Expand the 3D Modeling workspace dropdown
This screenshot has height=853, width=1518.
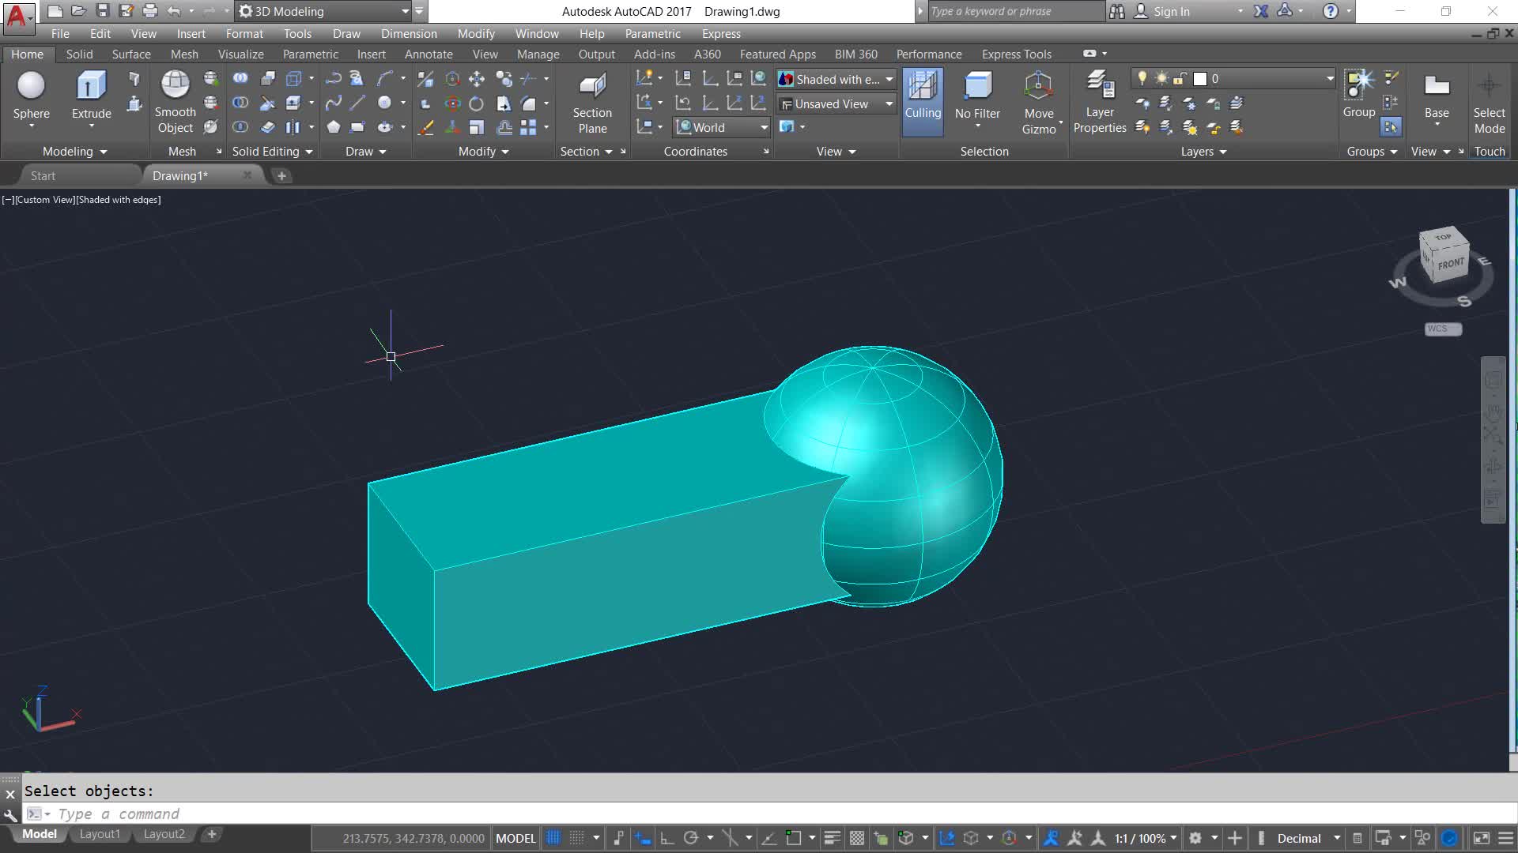(x=405, y=11)
